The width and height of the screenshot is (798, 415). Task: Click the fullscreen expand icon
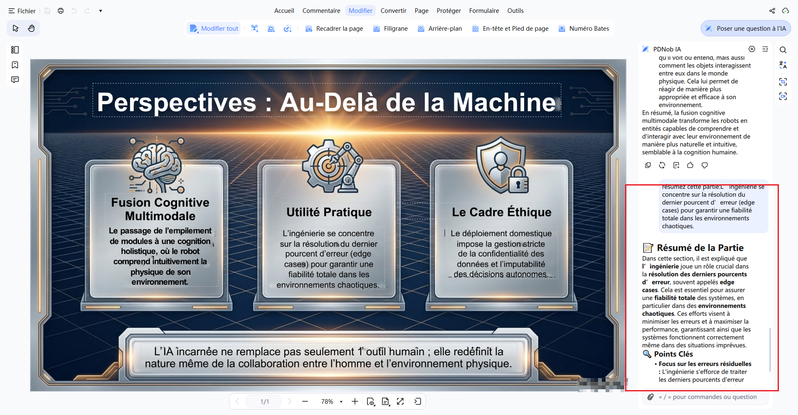[x=400, y=401]
